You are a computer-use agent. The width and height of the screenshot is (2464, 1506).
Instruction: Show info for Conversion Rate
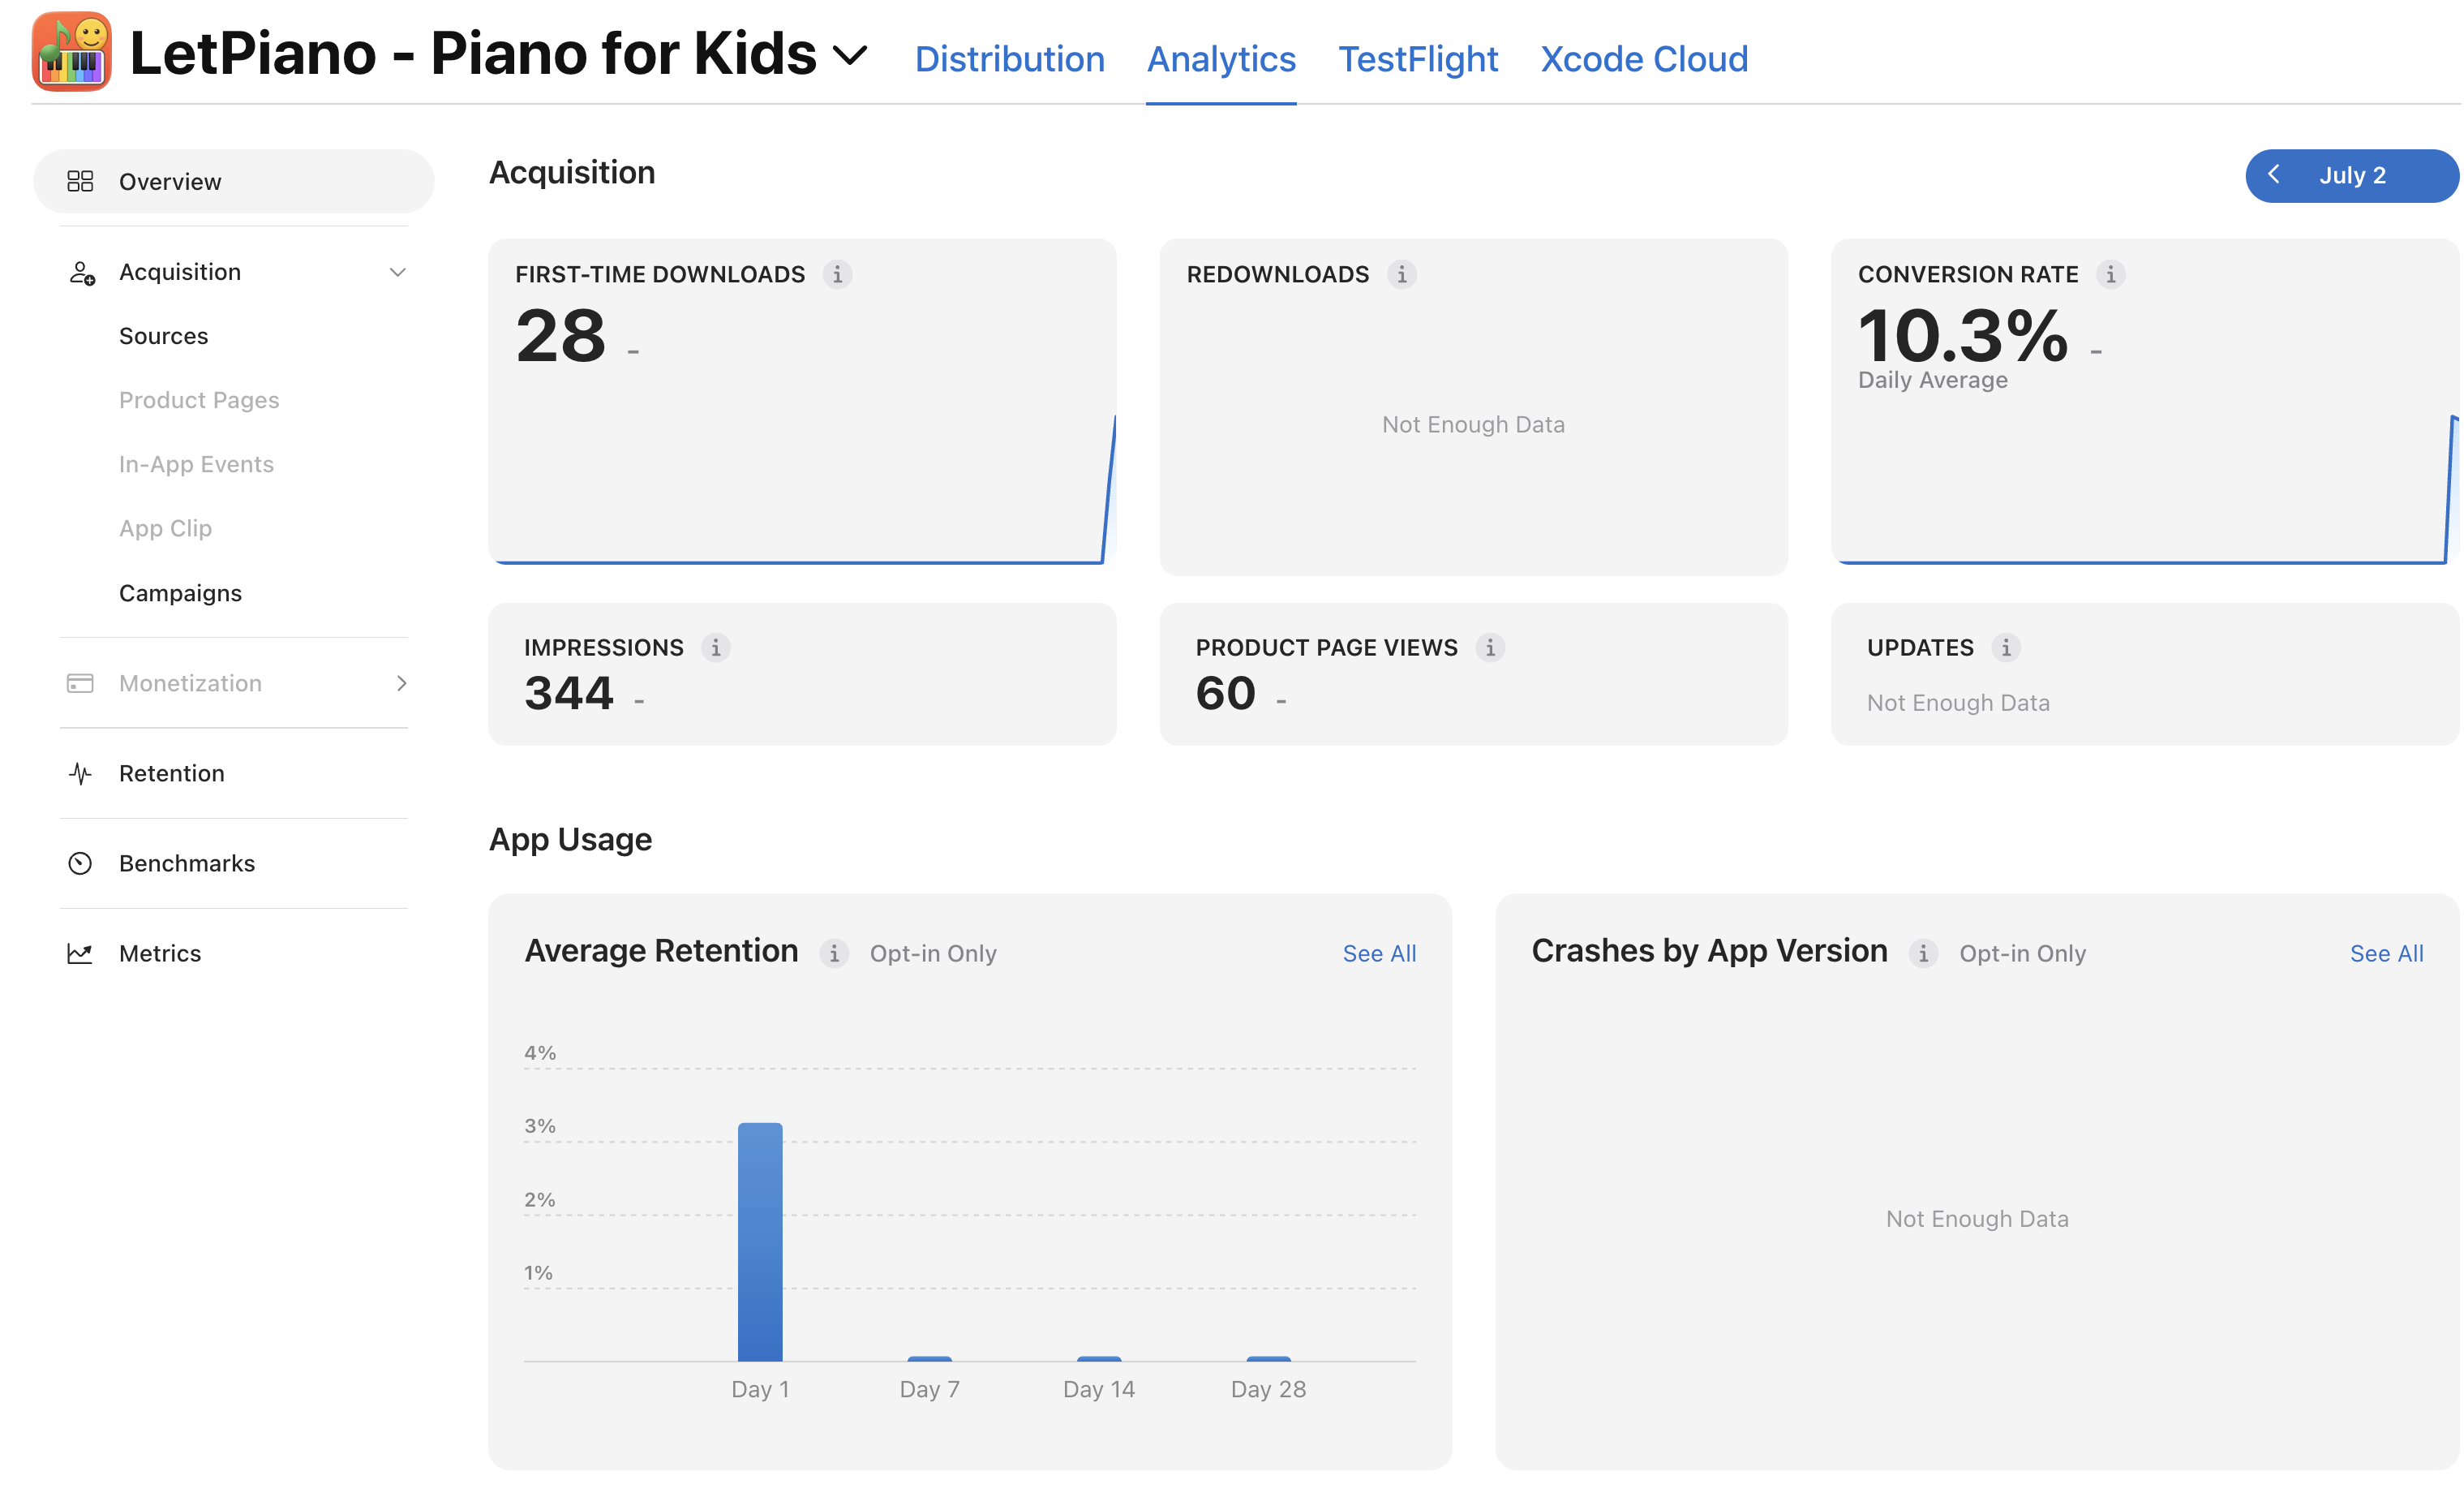point(2111,274)
